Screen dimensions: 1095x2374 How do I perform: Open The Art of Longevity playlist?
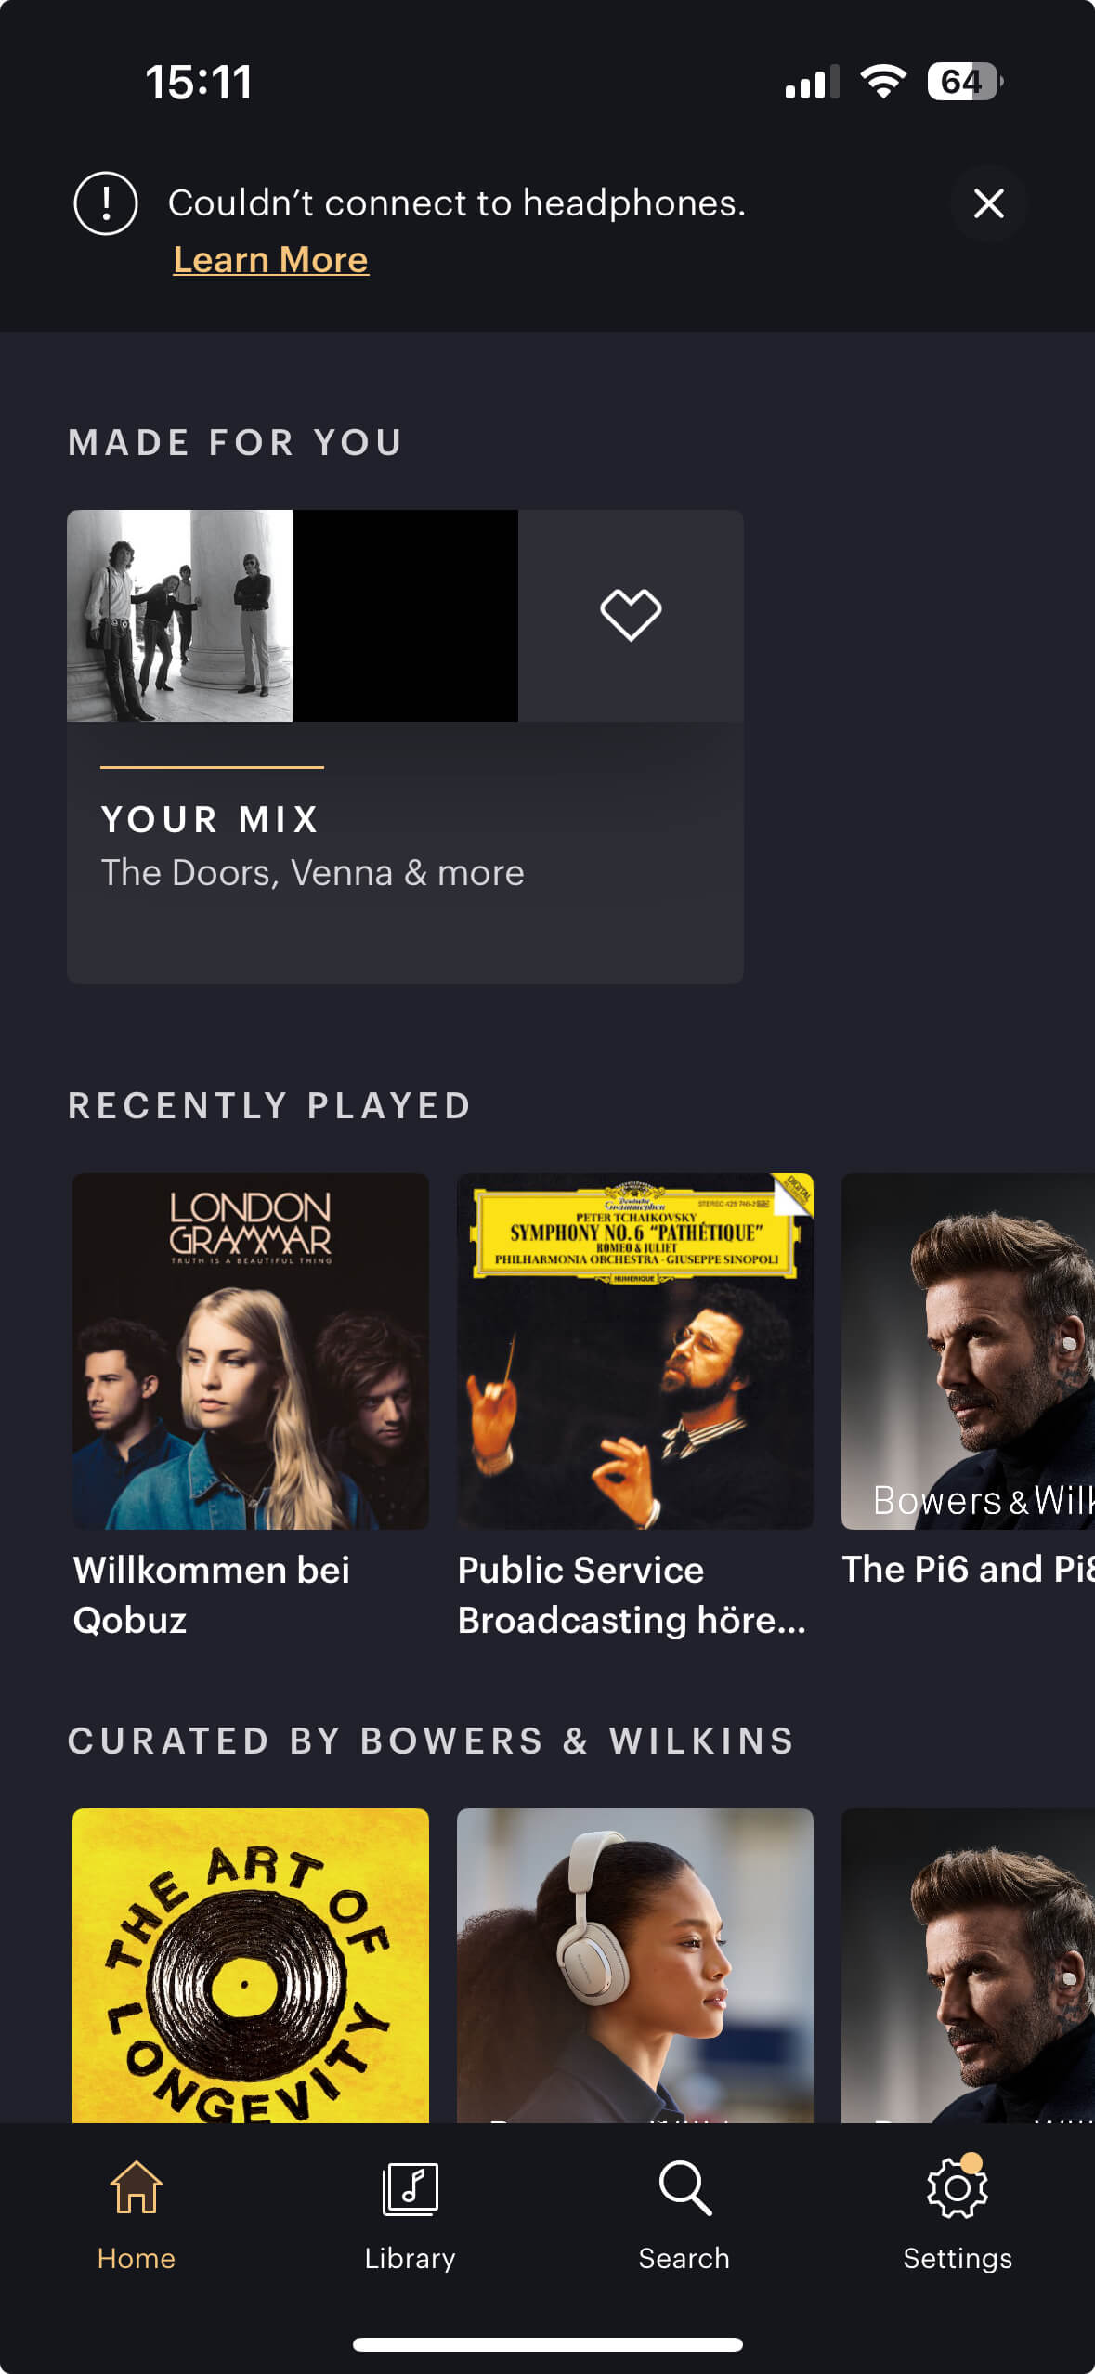point(251,1965)
